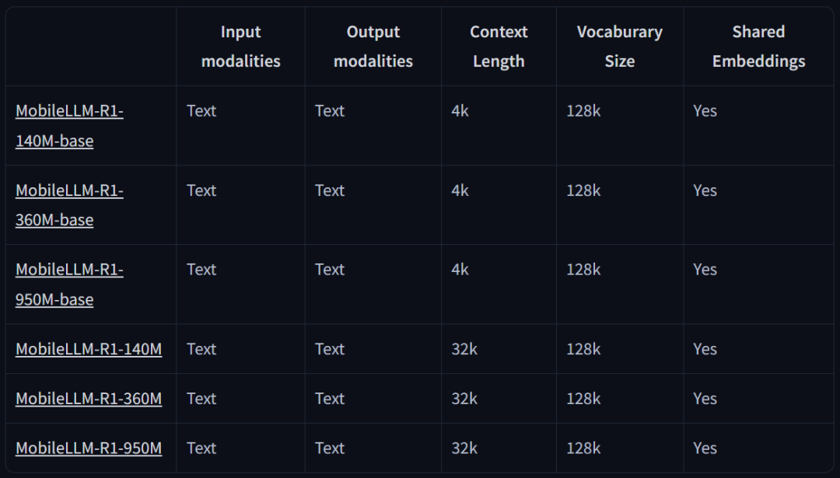
Task: Open the MobileLLM-R1-950M-base model link
Action: 69,284
